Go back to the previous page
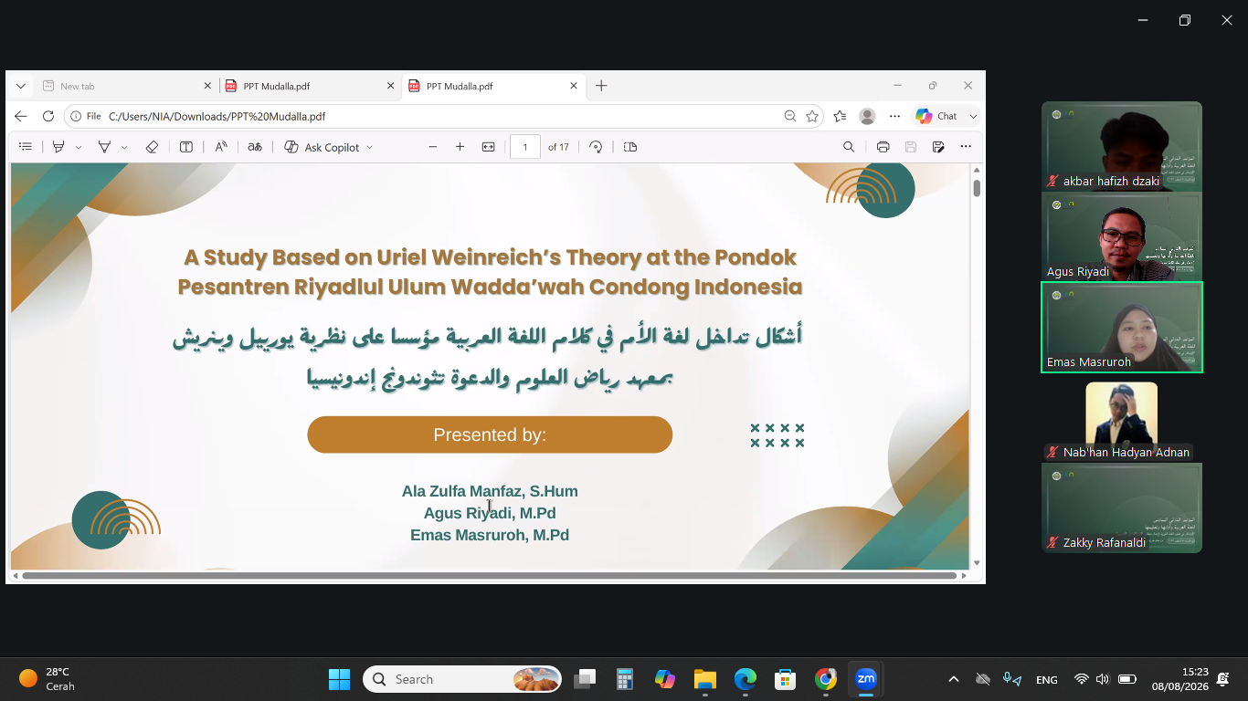 pos(21,116)
